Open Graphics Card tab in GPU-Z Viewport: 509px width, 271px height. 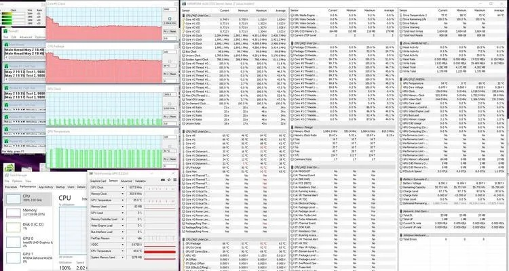tap(99, 181)
